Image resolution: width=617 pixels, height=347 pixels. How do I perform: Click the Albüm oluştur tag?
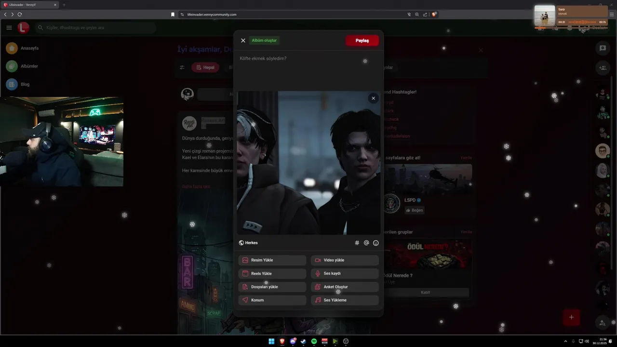tap(264, 40)
